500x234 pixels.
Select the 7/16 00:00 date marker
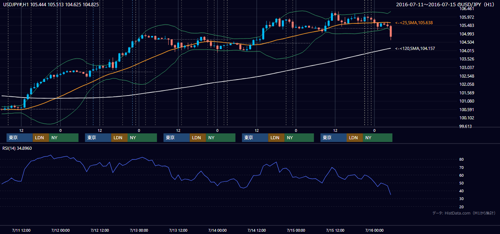pyautogui.click(x=374, y=230)
